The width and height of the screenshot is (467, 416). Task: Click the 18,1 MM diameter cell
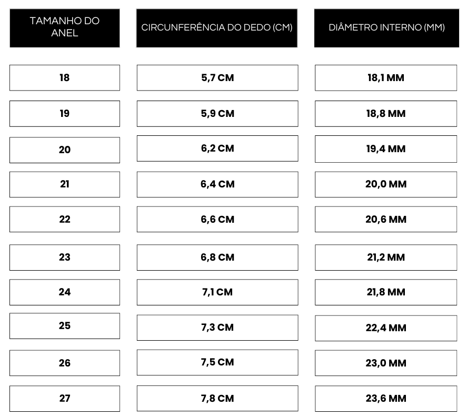point(386,78)
